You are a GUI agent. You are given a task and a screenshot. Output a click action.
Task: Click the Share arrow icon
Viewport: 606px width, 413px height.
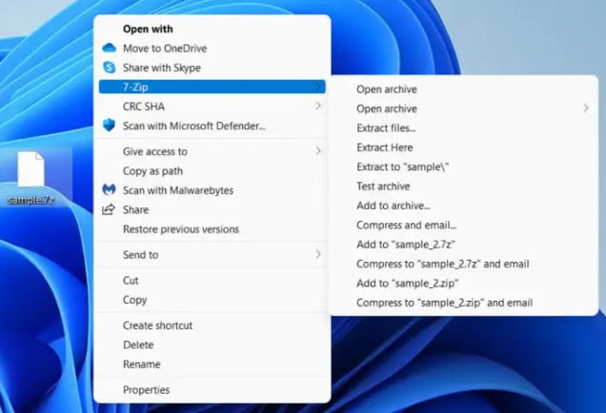tap(109, 209)
